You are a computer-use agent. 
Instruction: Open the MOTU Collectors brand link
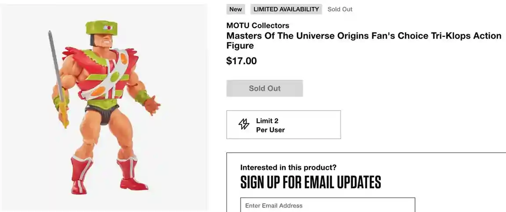[x=257, y=25]
